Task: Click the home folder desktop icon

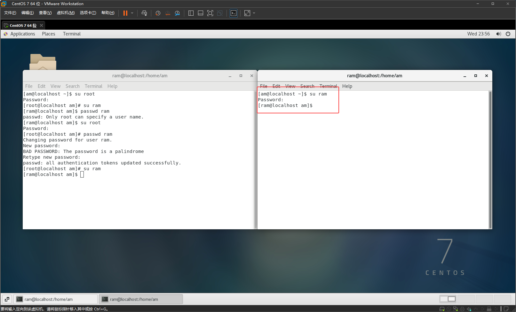Action: click(43, 62)
